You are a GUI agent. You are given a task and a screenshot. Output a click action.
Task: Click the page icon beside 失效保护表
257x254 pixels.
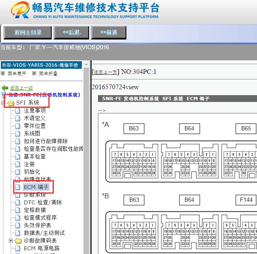click(x=18, y=226)
